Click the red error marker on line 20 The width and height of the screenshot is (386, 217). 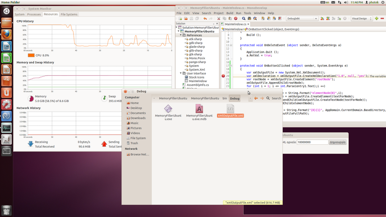pos(223,76)
